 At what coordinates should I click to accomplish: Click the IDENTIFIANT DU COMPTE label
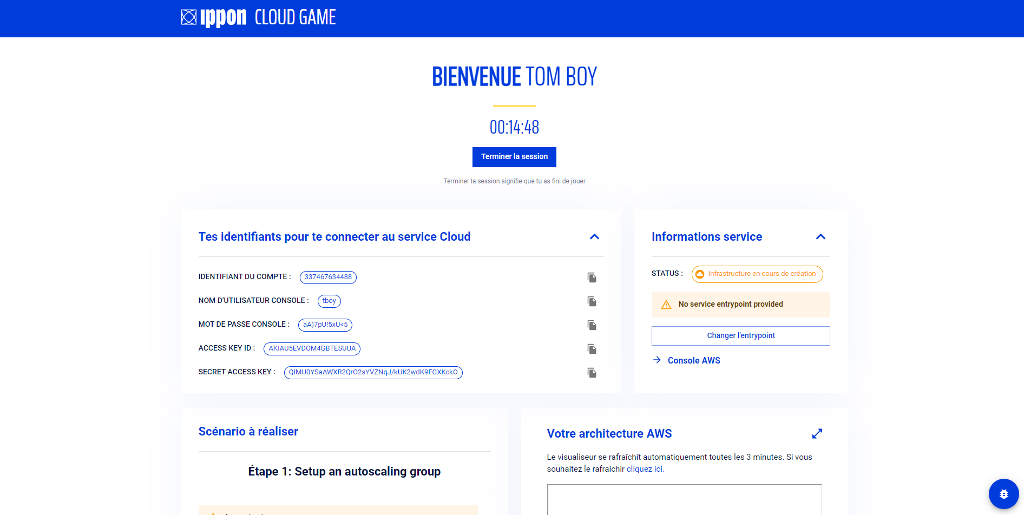pos(245,276)
